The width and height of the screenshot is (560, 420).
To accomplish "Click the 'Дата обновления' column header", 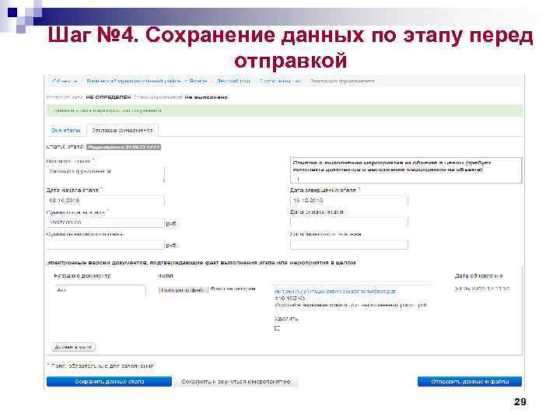I will coord(478,275).
